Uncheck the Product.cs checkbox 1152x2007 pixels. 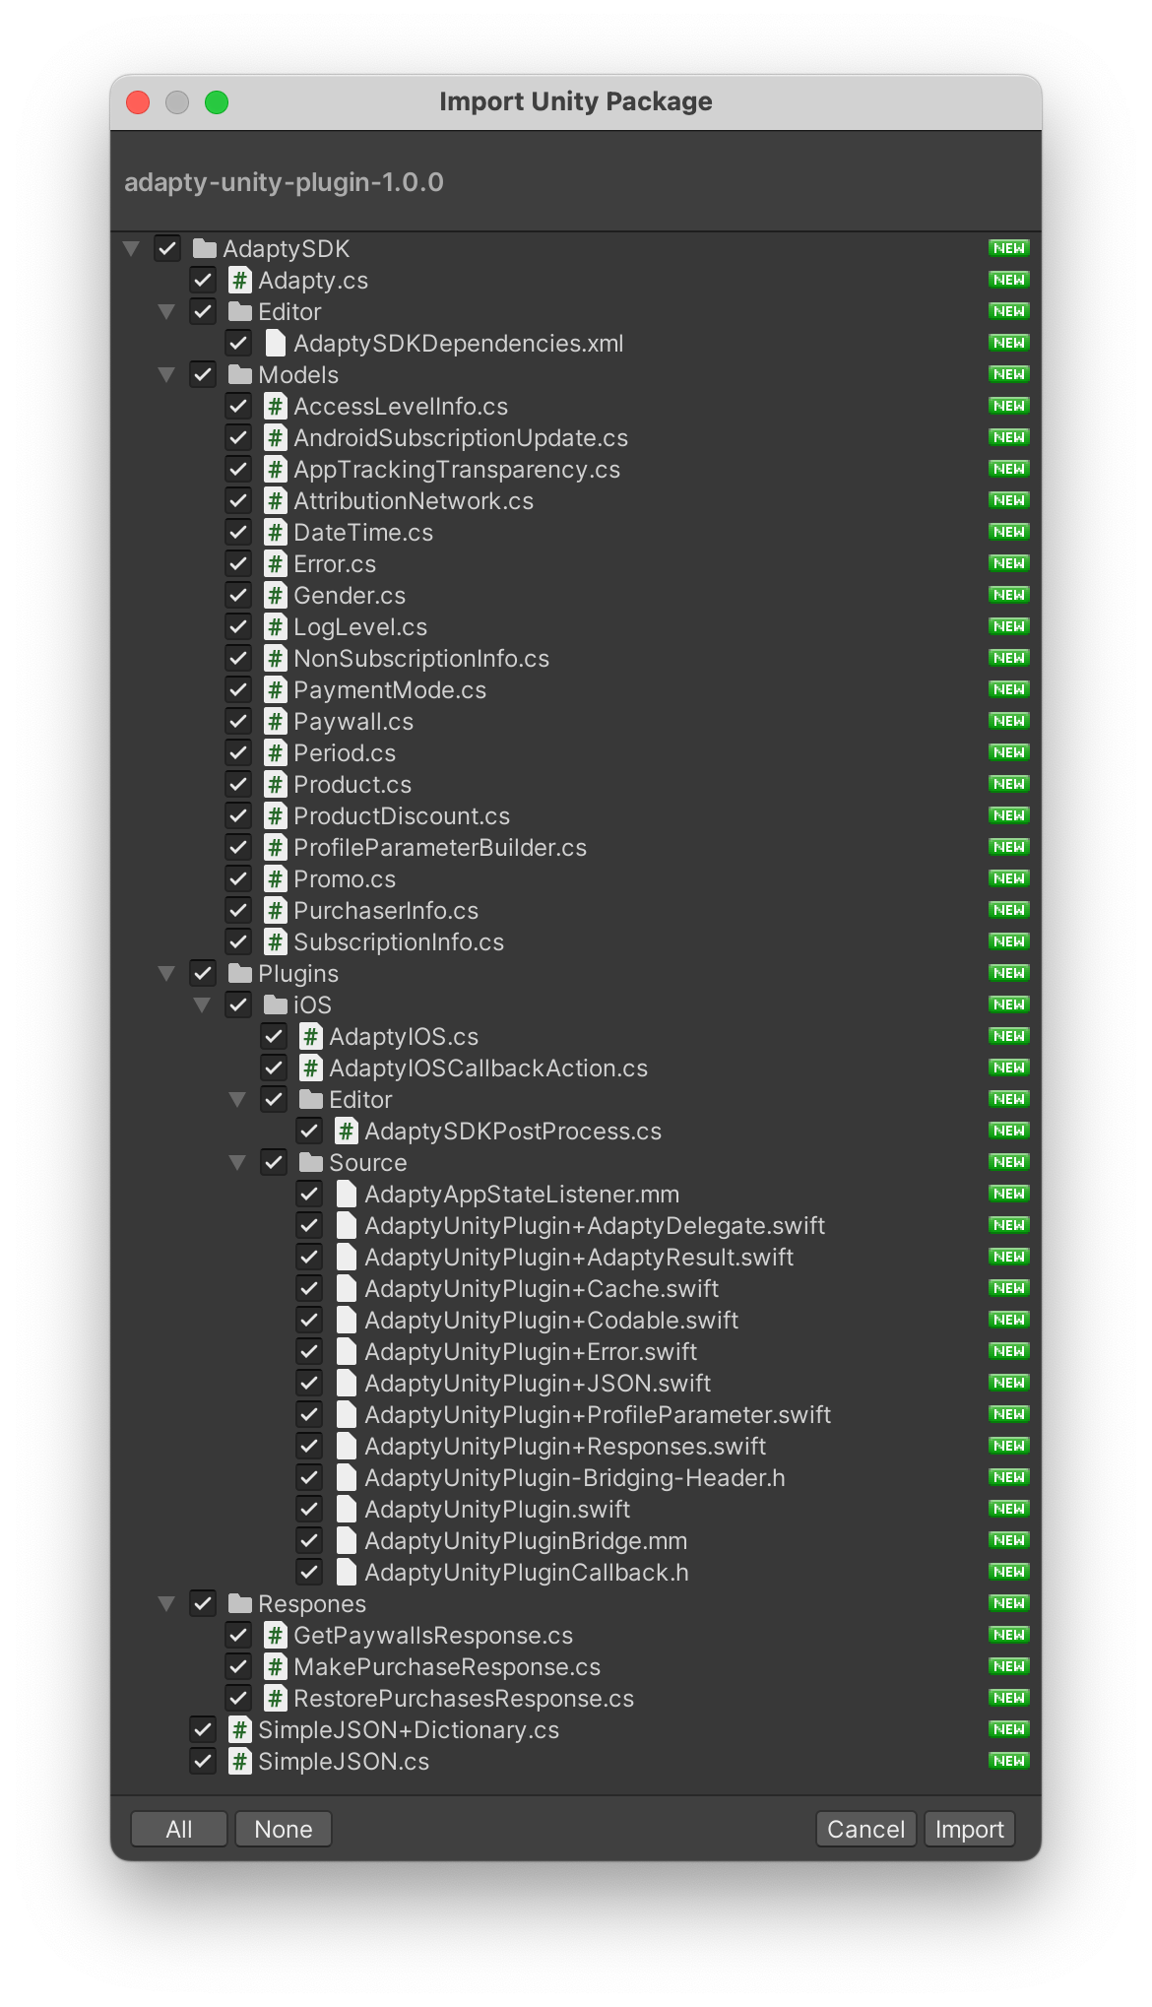tap(238, 784)
